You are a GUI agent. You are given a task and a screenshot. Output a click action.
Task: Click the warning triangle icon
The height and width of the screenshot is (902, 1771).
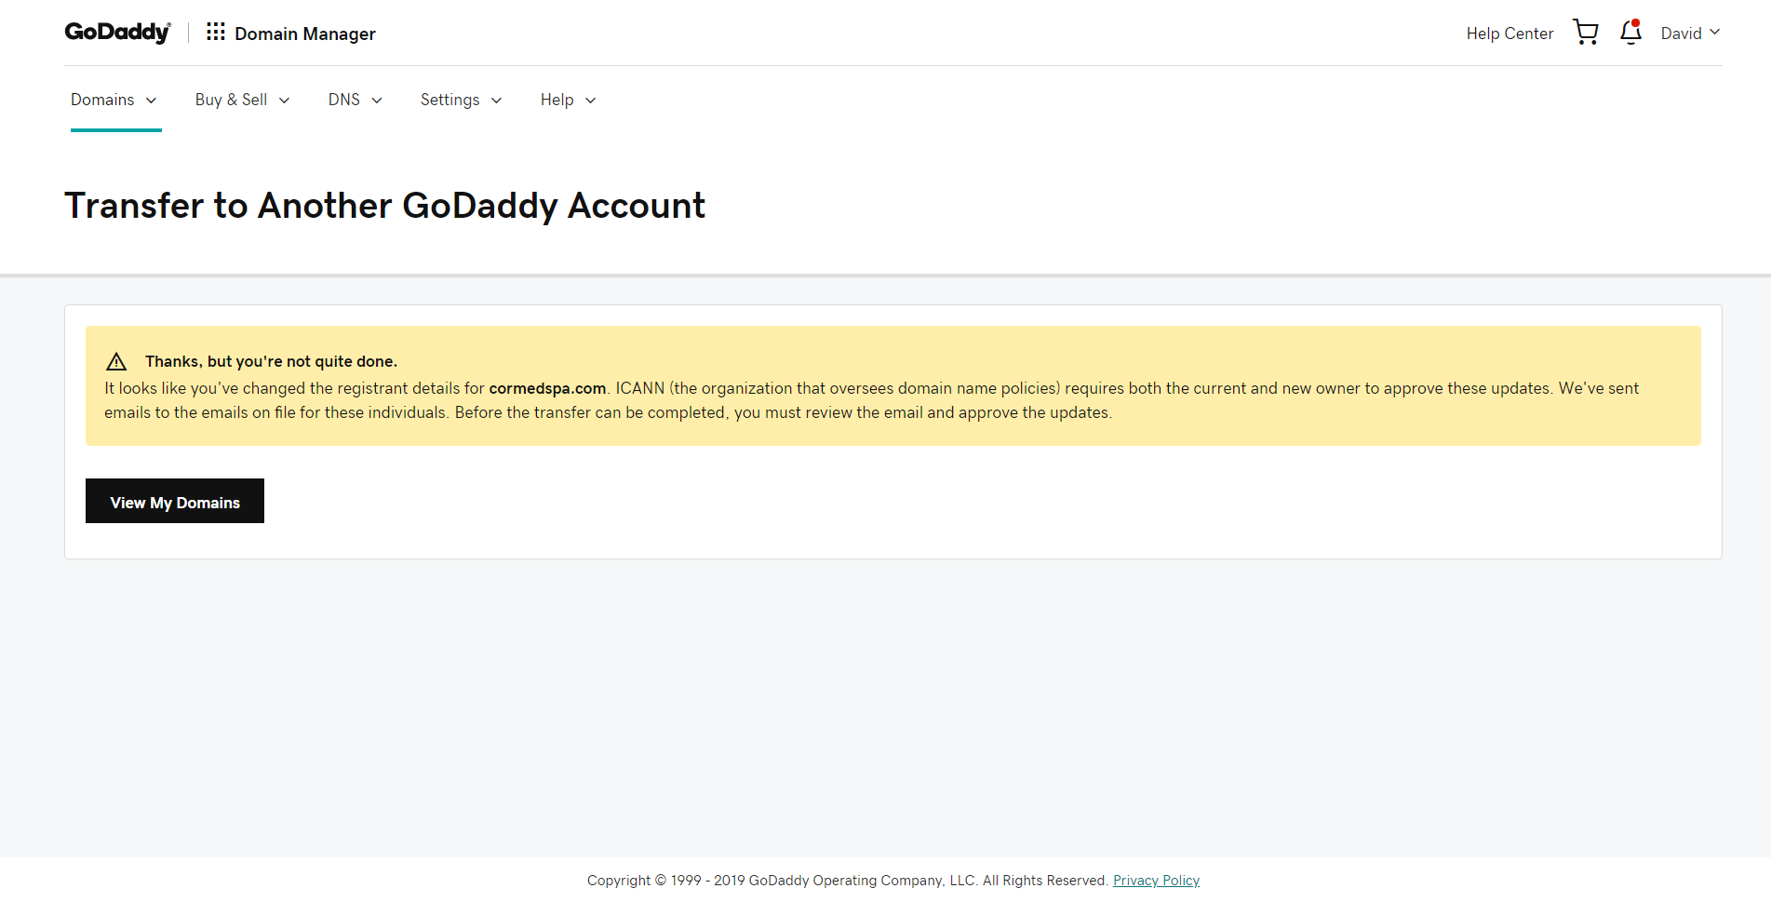click(116, 361)
